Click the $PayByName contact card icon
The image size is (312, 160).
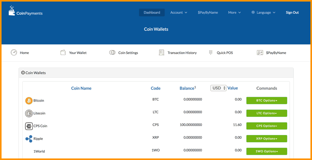[260, 53]
